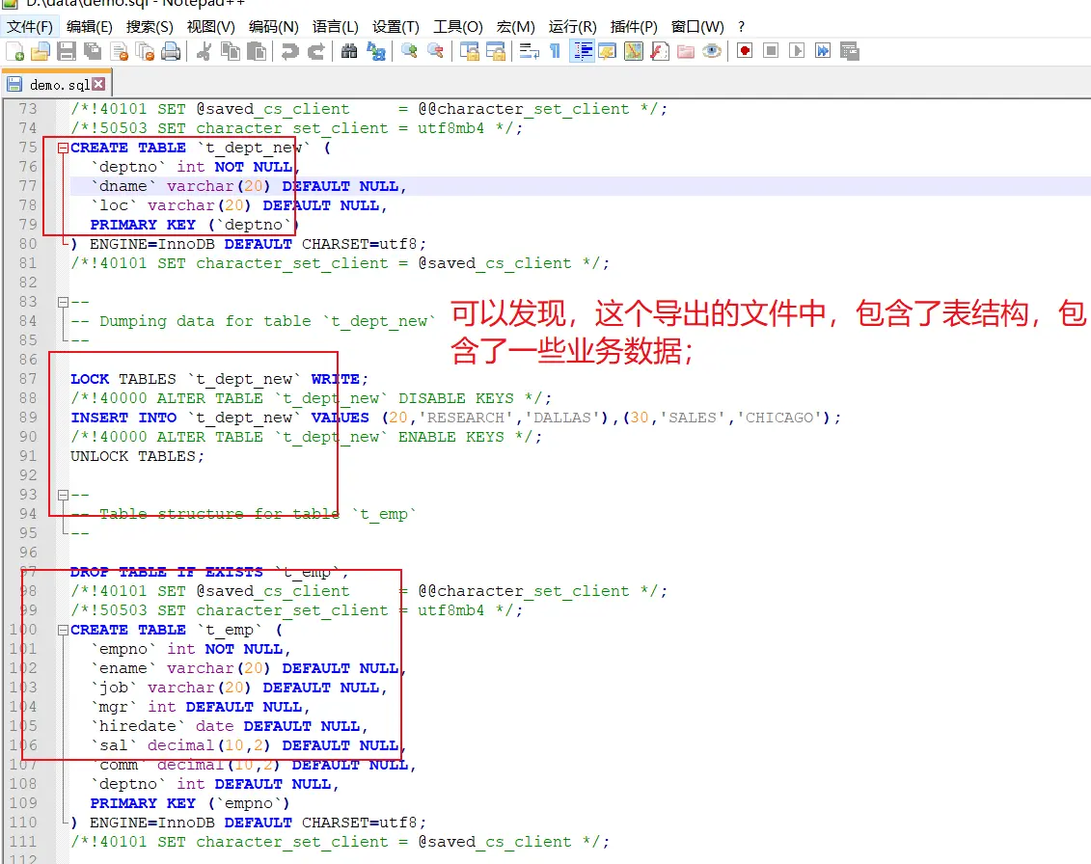The image size is (1091, 864).
Task: Click the Zoom Out magnifier icon
Action: coord(436,51)
